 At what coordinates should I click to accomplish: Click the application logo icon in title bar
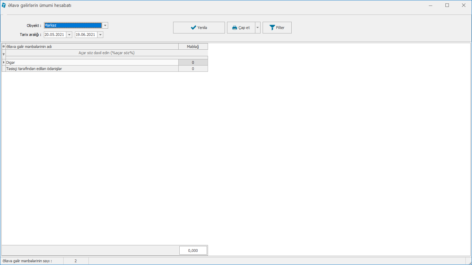tap(4, 6)
